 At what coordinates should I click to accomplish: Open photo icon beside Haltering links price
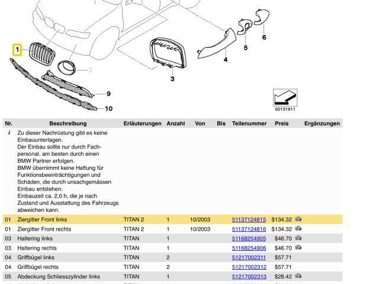click(298, 238)
